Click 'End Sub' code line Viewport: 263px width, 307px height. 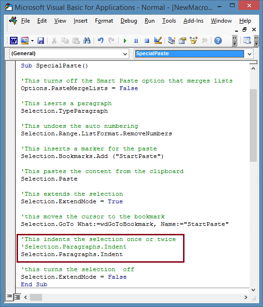pos(34,284)
